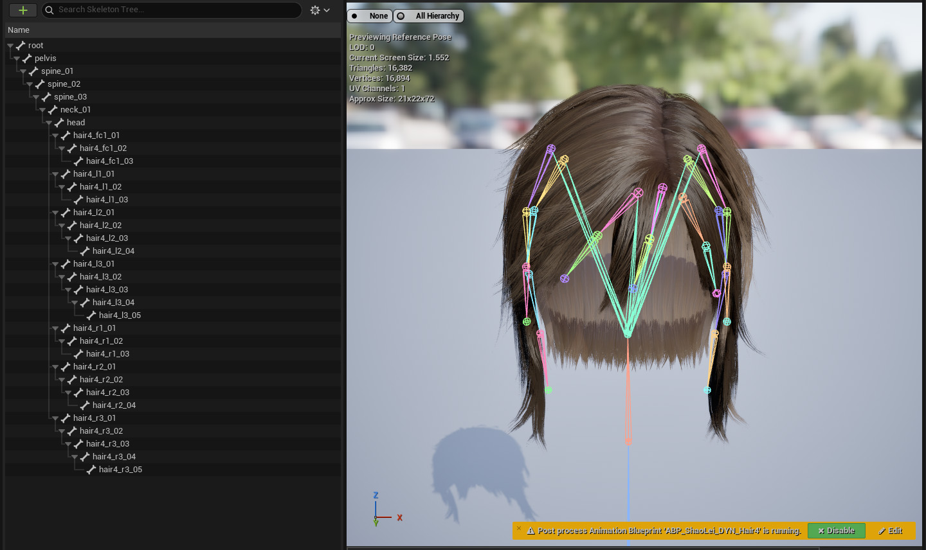Click the bone icon beside root
Viewport: 926px width, 550px height.
click(x=21, y=46)
